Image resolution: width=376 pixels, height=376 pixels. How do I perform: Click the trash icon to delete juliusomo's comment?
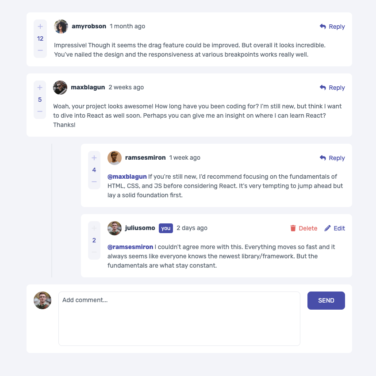click(x=293, y=228)
